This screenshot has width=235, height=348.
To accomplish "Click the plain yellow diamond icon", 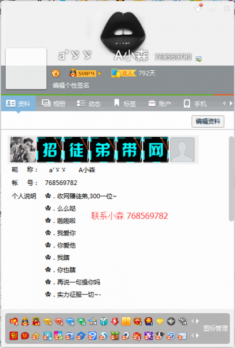I will pyautogui.click(x=160, y=321).
